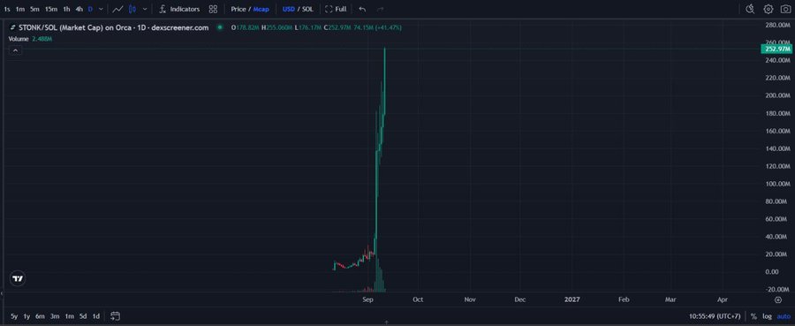The height and width of the screenshot is (326, 795).
Task: Click the close value C252.97M
Action: pos(337,27)
